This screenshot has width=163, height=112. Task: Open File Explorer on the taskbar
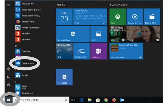click(90, 100)
